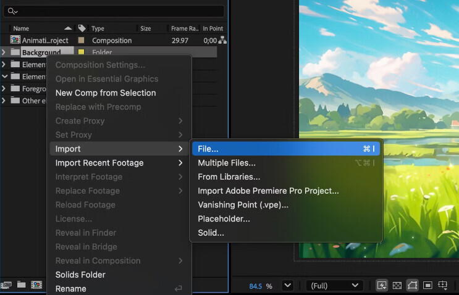Screen dimensions: 459x295
Task: Click the 84.5 magnification value
Action: 255,286
